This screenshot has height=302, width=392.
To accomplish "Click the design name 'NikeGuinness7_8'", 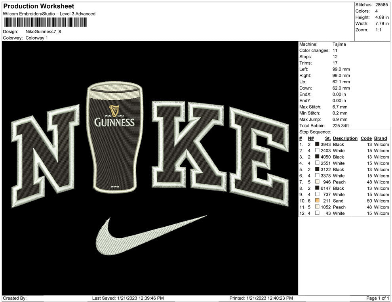I will pyautogui.click(x=43, y=32).
